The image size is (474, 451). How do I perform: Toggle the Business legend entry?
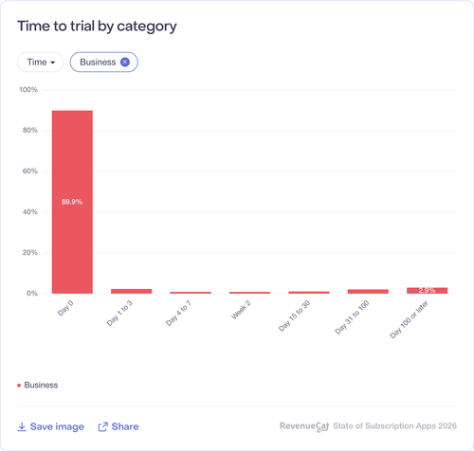click(38, 385)
